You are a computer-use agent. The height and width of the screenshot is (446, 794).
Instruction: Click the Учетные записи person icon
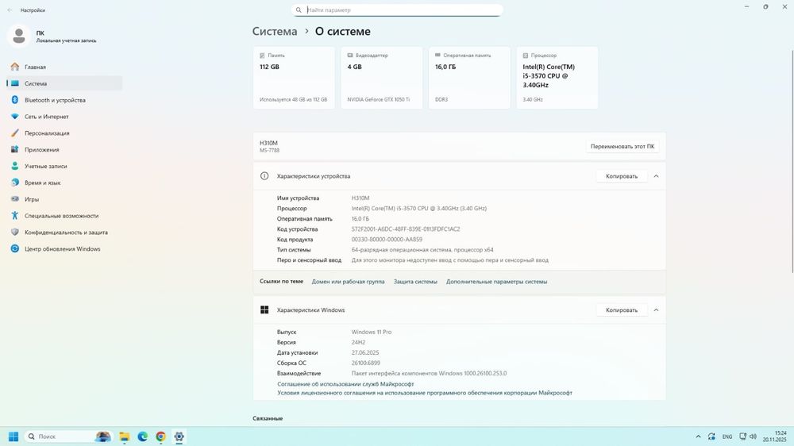point(14,166)
